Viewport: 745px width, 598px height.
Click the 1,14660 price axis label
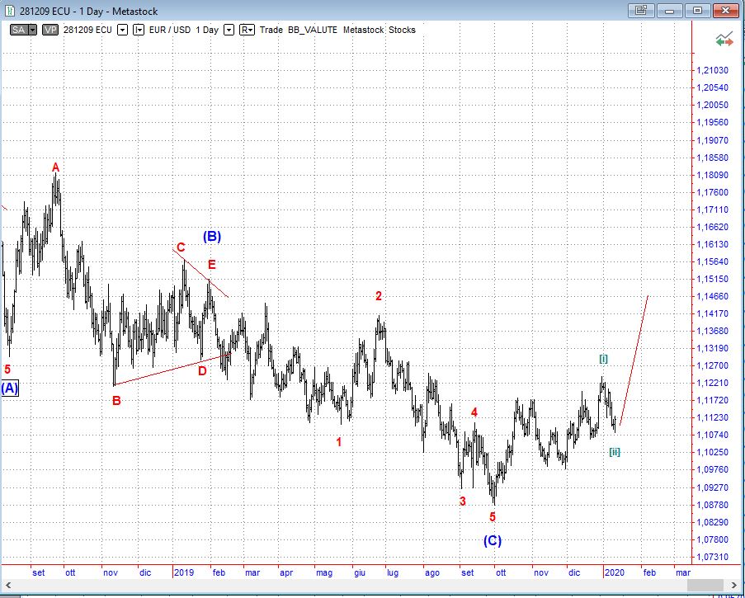click(712, 296)
